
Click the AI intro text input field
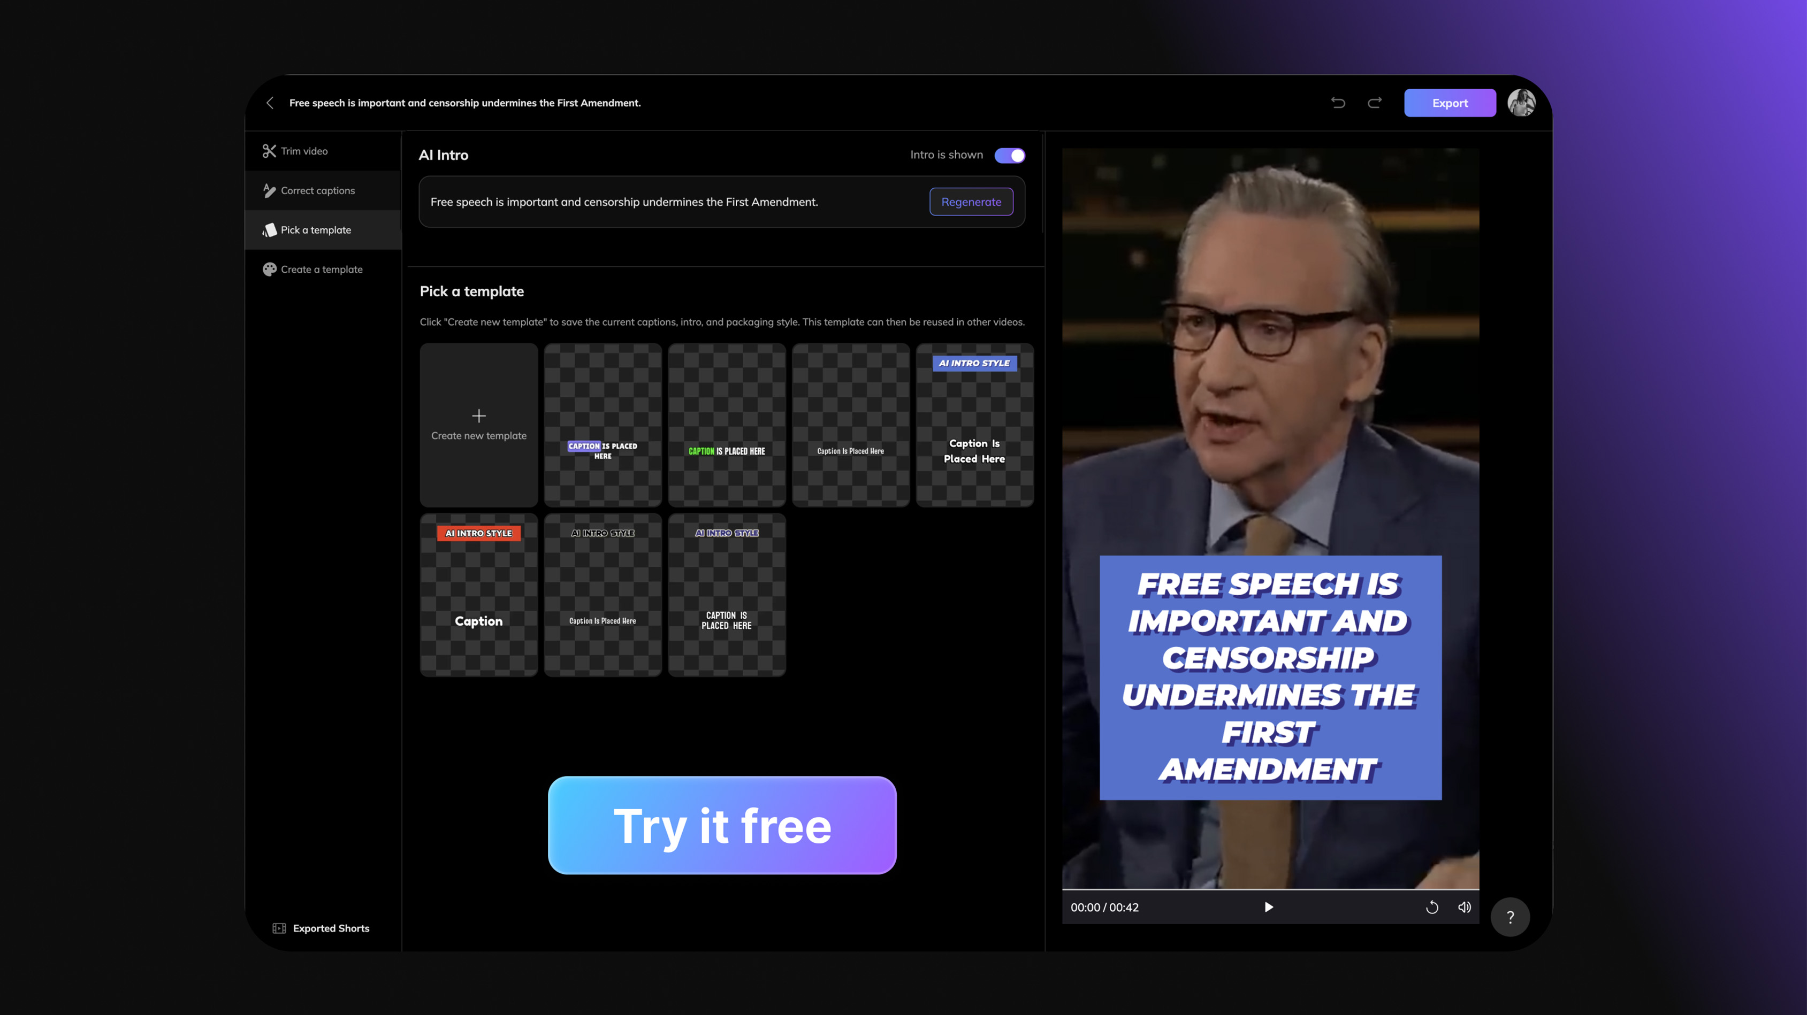(x=672, y=201)
